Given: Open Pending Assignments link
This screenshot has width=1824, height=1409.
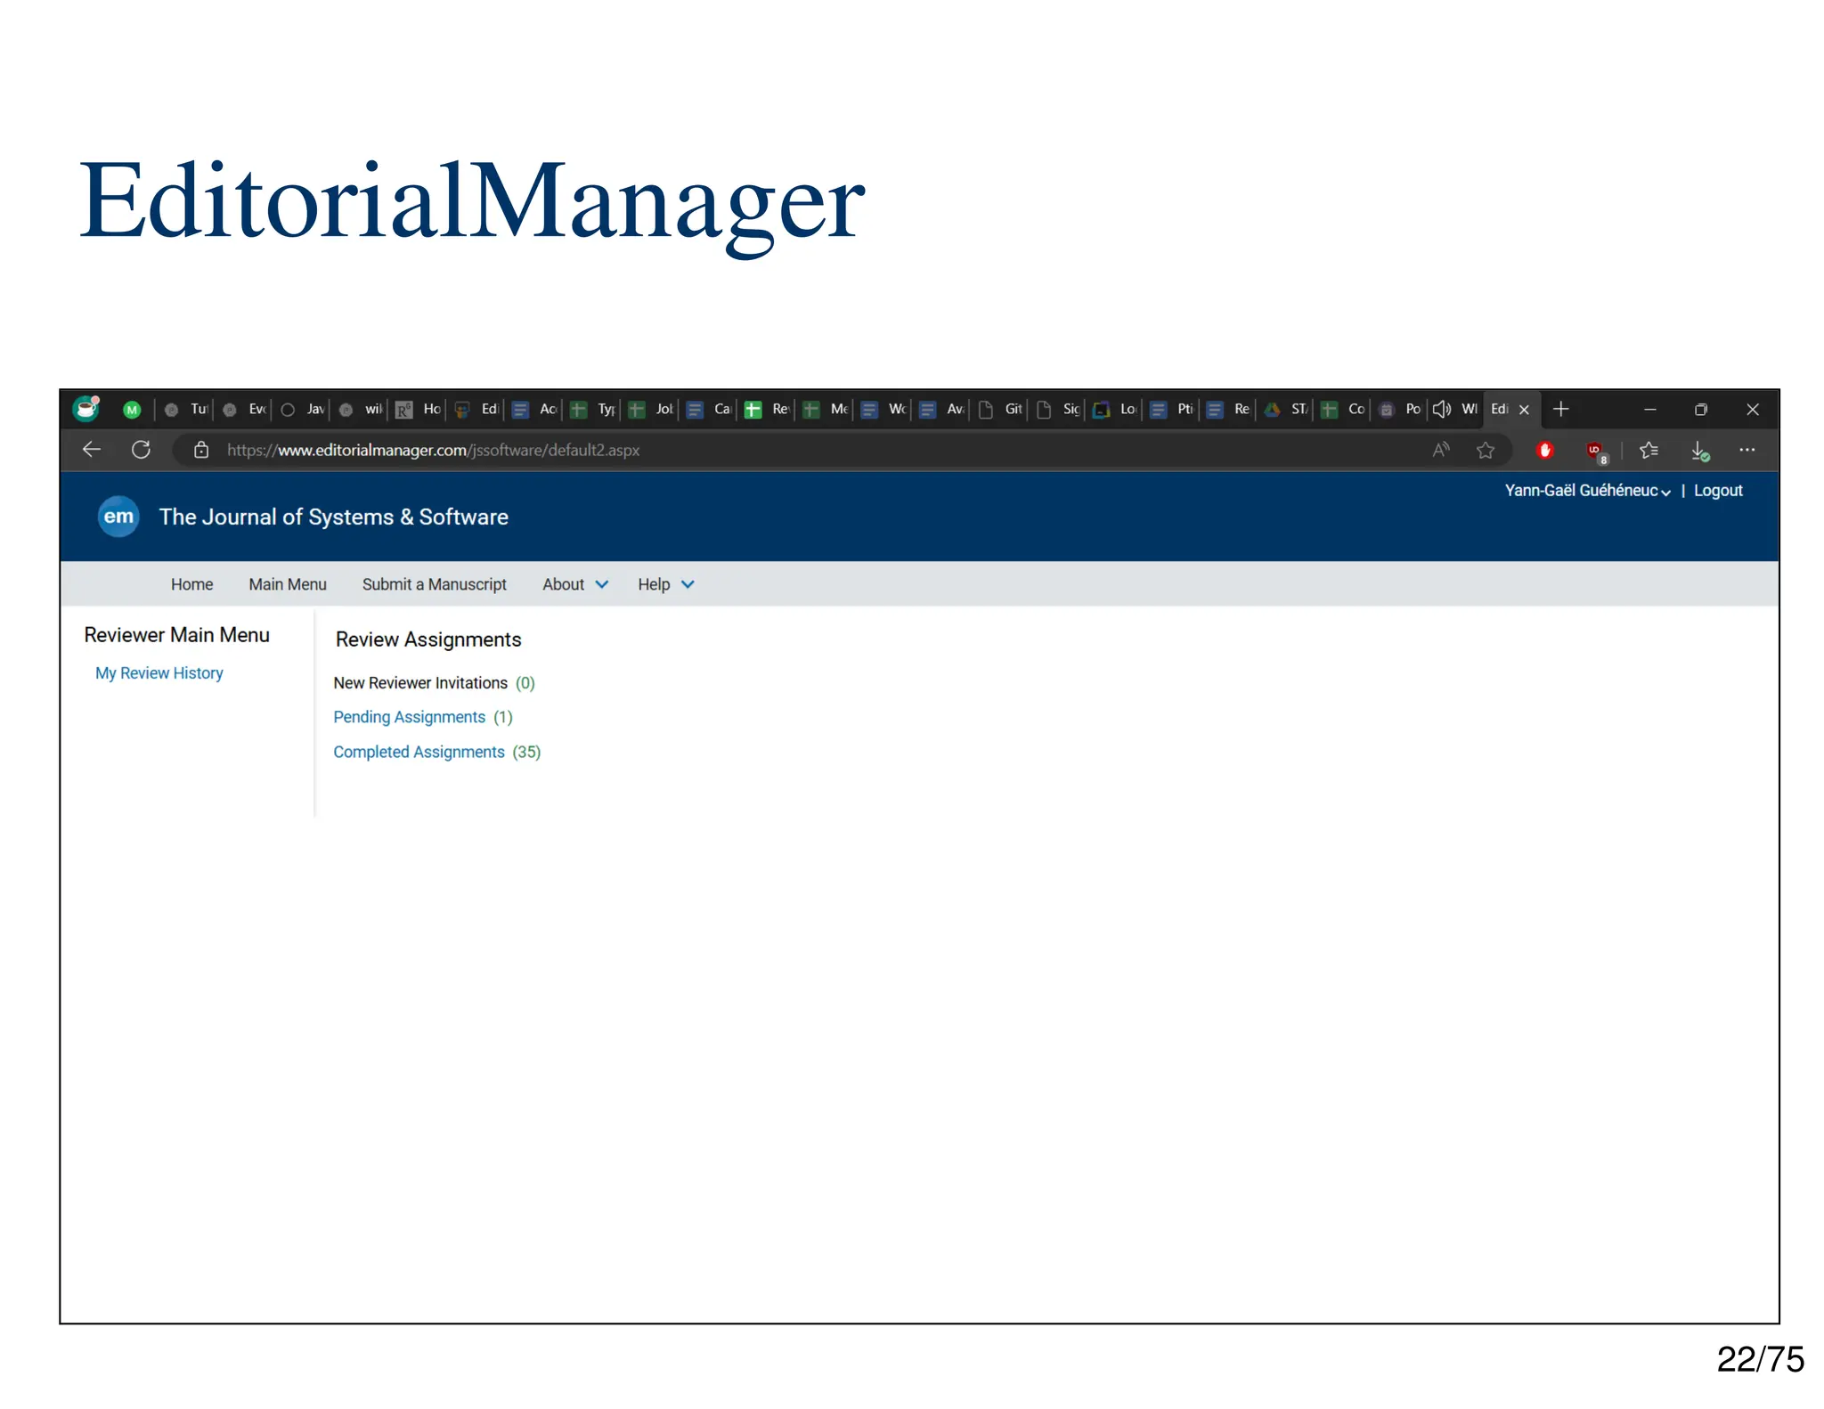Looking at the screenshot, I should pyautogui.click(x=410, y=717).
